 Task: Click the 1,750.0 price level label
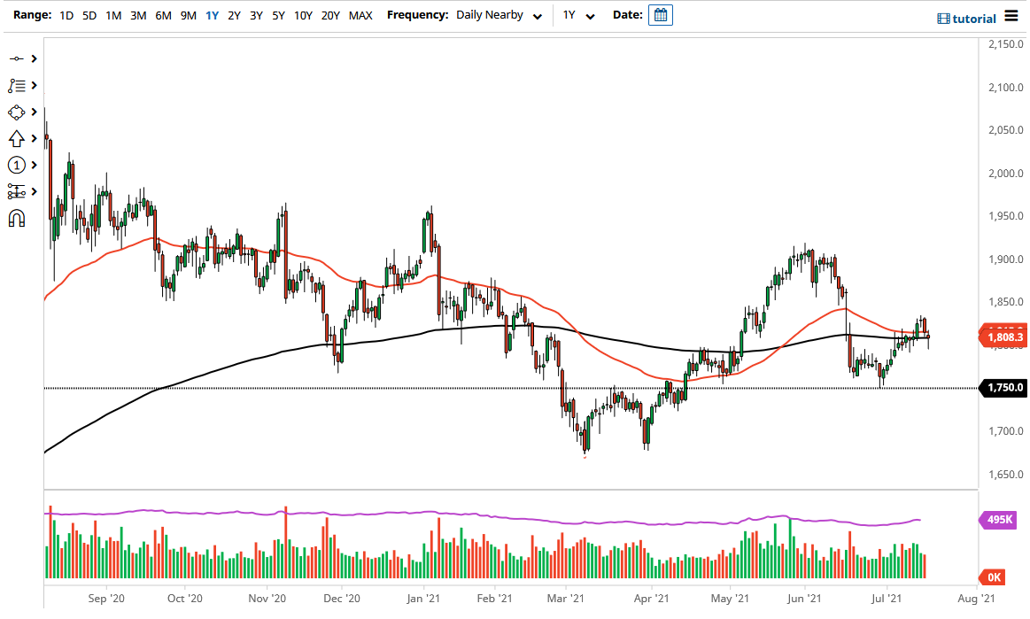pyautogui.click(x=1003, y=388)
